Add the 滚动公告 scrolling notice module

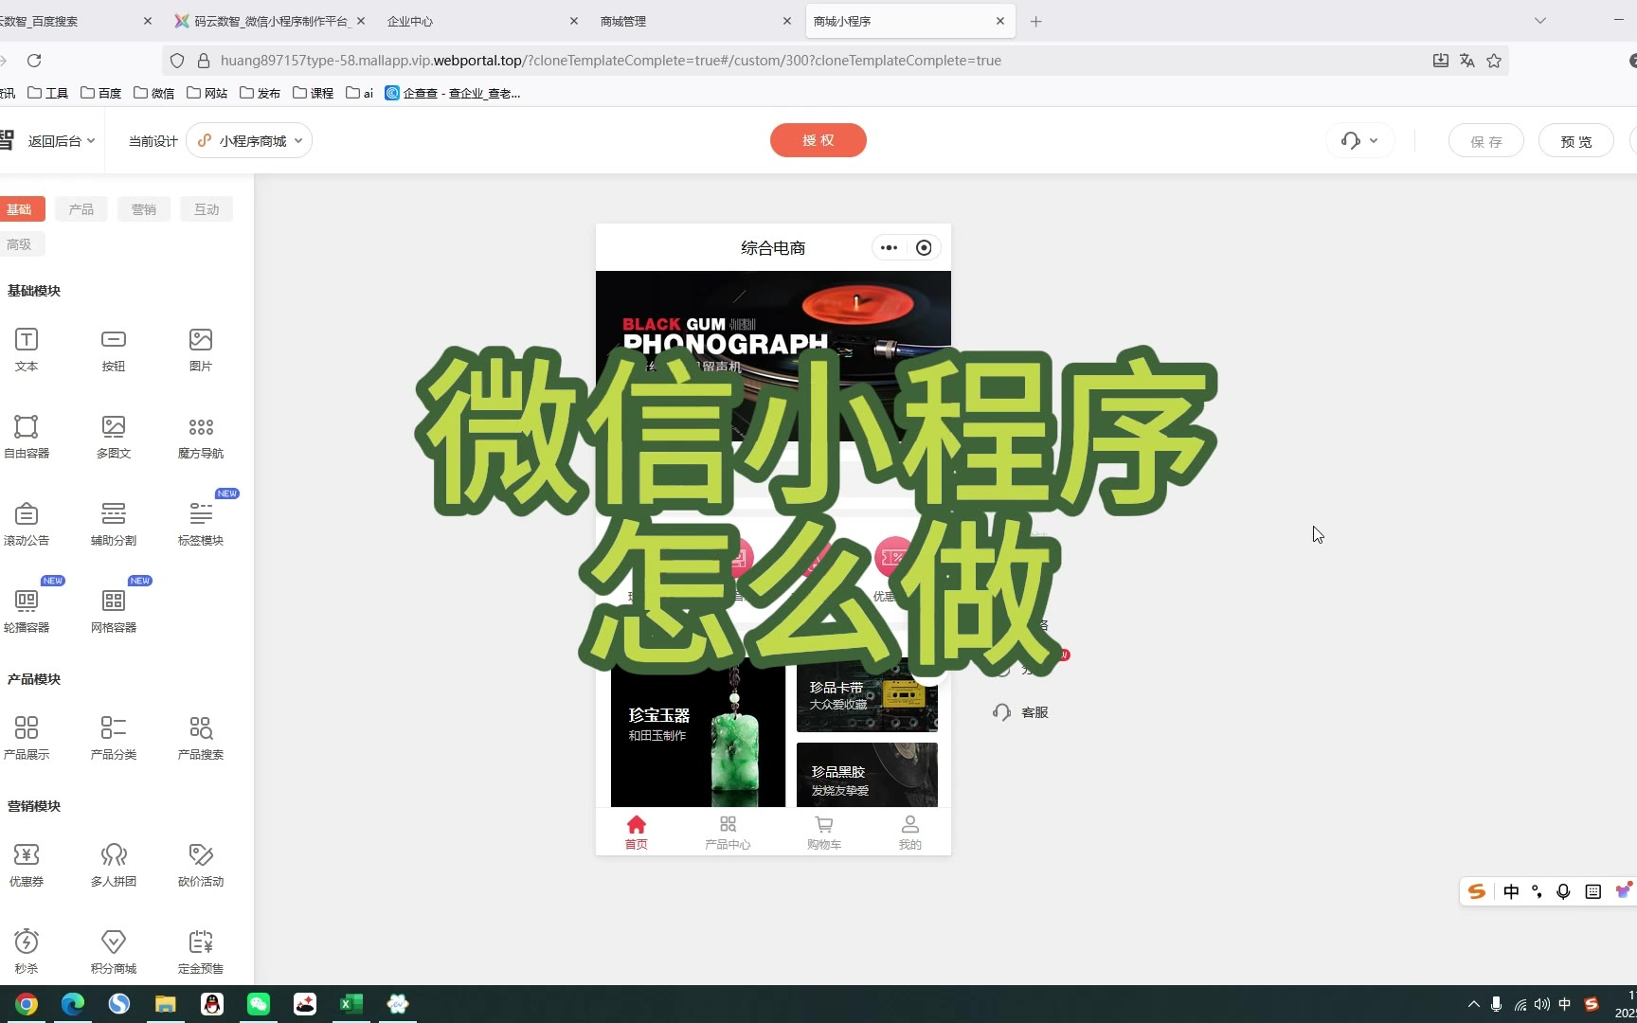click(x=27, y=524)
